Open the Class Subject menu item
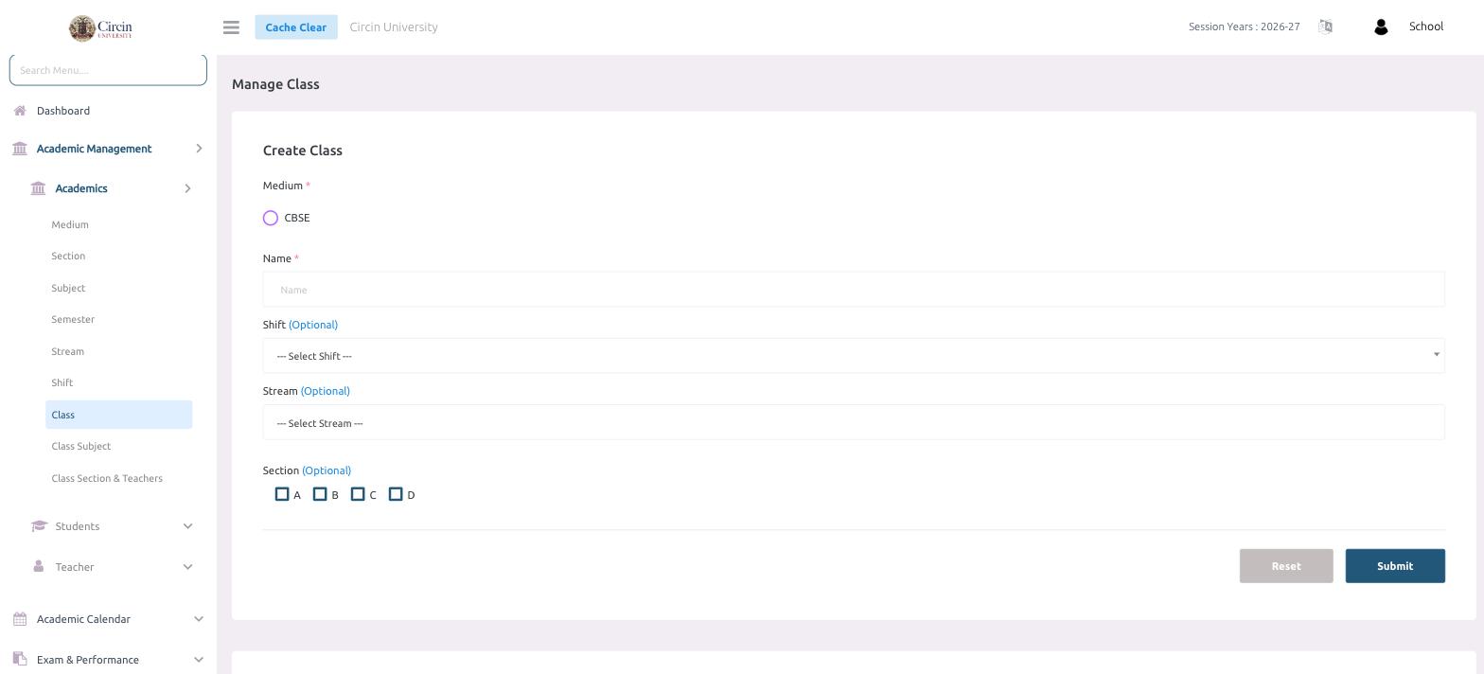The height and width of the screenshot is (674, 1484). pyautogui.click(x=80, y=447)
